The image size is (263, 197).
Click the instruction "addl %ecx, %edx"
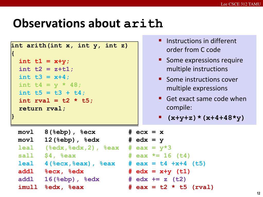tap(51, 171)
